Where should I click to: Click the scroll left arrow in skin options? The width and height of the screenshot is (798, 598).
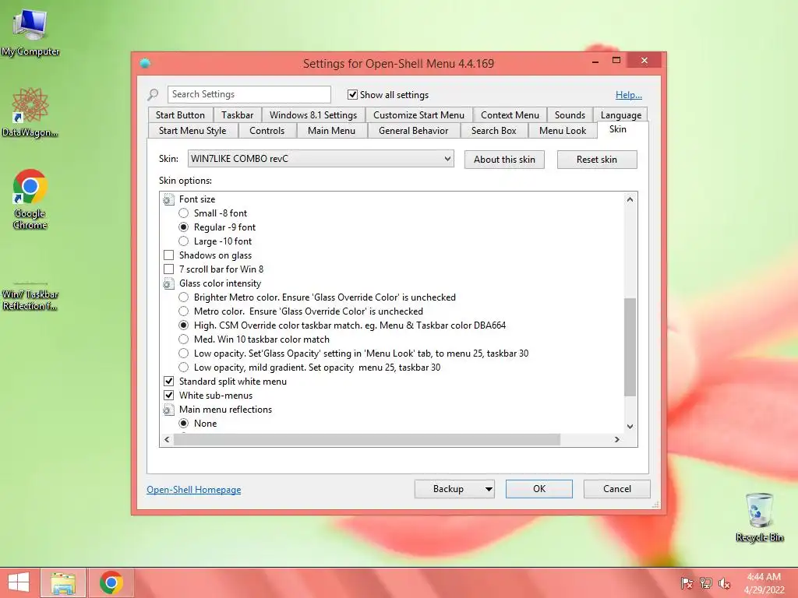click(167, 439)
